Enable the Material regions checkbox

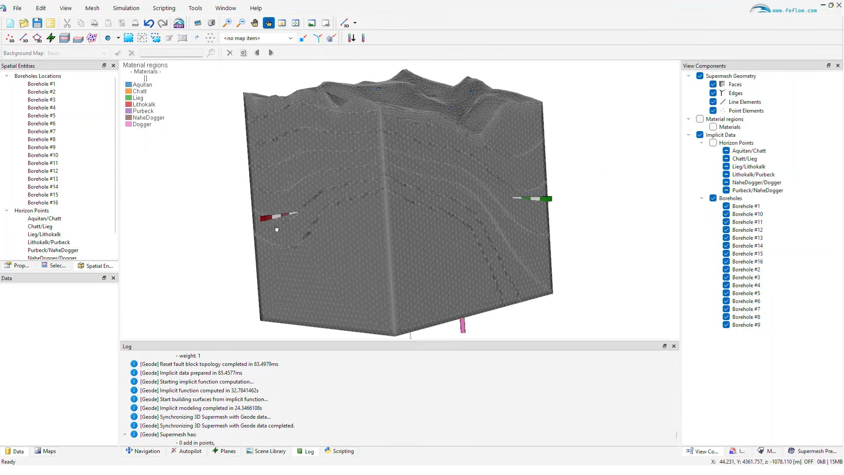(x=700, y=119)
